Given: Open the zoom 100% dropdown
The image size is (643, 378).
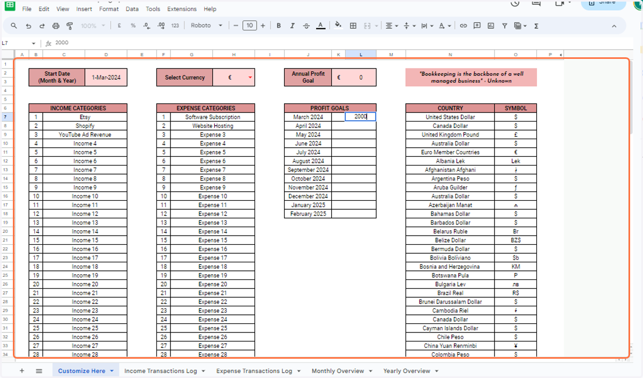Looking at the screenshot, I should point(93,26).
